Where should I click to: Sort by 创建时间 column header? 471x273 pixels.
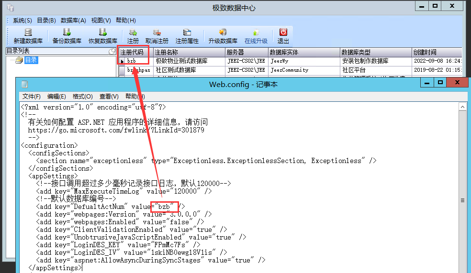click(437, 52)
